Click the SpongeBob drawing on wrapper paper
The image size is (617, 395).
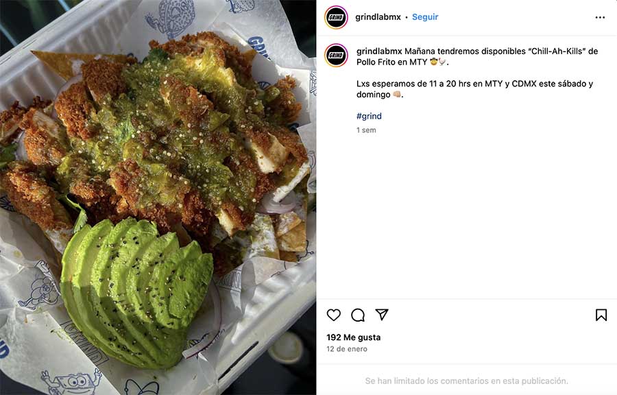tap(71, 381)
